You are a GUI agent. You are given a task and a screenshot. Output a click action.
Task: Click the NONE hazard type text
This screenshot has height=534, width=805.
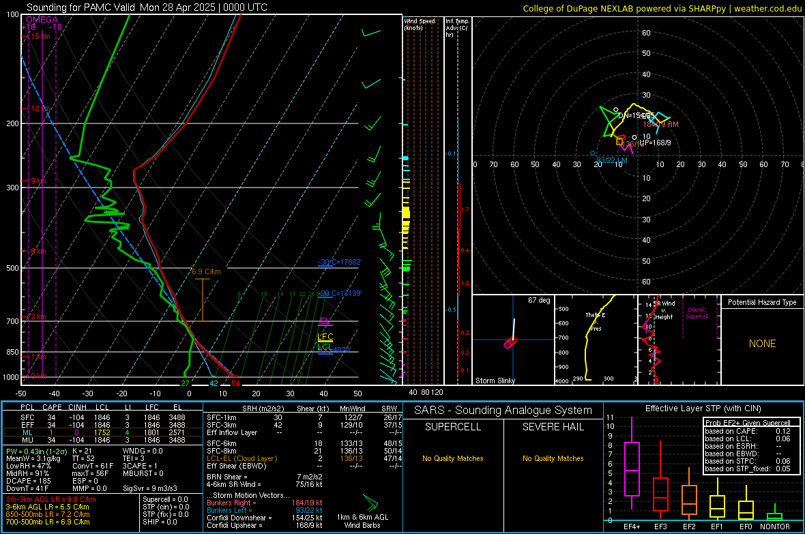762,344
